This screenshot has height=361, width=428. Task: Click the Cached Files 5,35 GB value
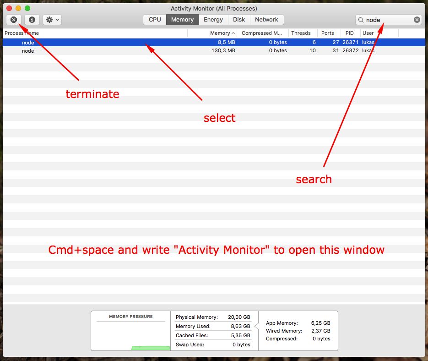click(x=240, y=335)
